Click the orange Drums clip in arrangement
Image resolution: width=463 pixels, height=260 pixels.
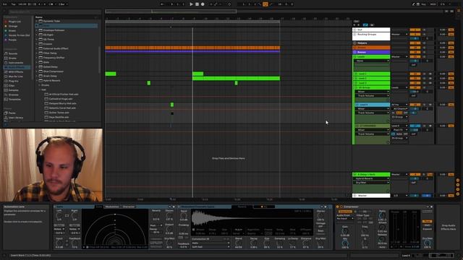click(192, 48)
